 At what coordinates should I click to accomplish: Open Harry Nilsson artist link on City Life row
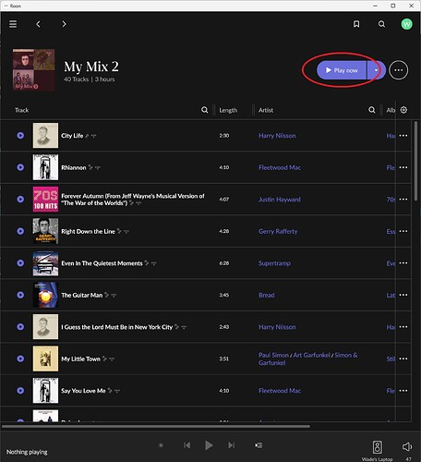(x=277, y=136)
